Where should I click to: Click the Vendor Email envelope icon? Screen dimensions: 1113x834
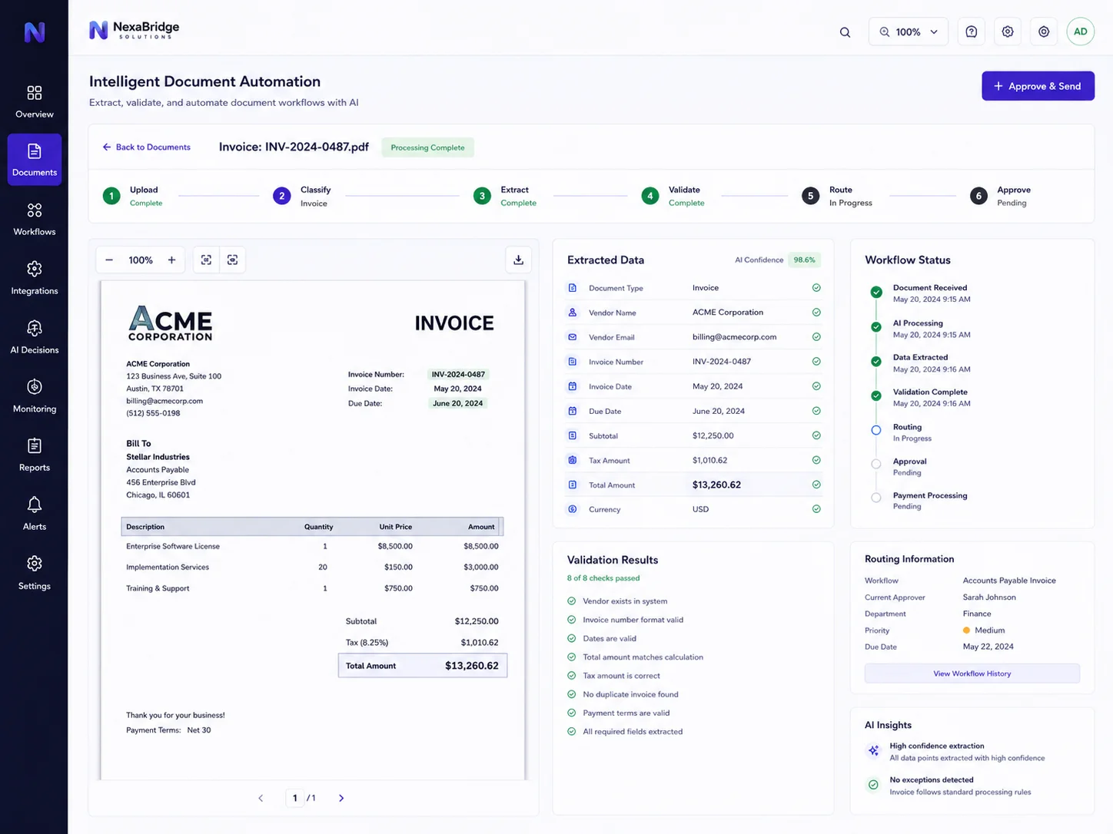click(x=572, y=337)
